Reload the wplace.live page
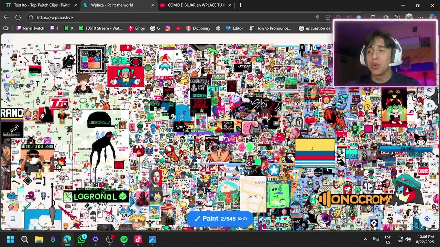Image resolution: width=440 pixels, height=247 pixels. tap(18, 17)
